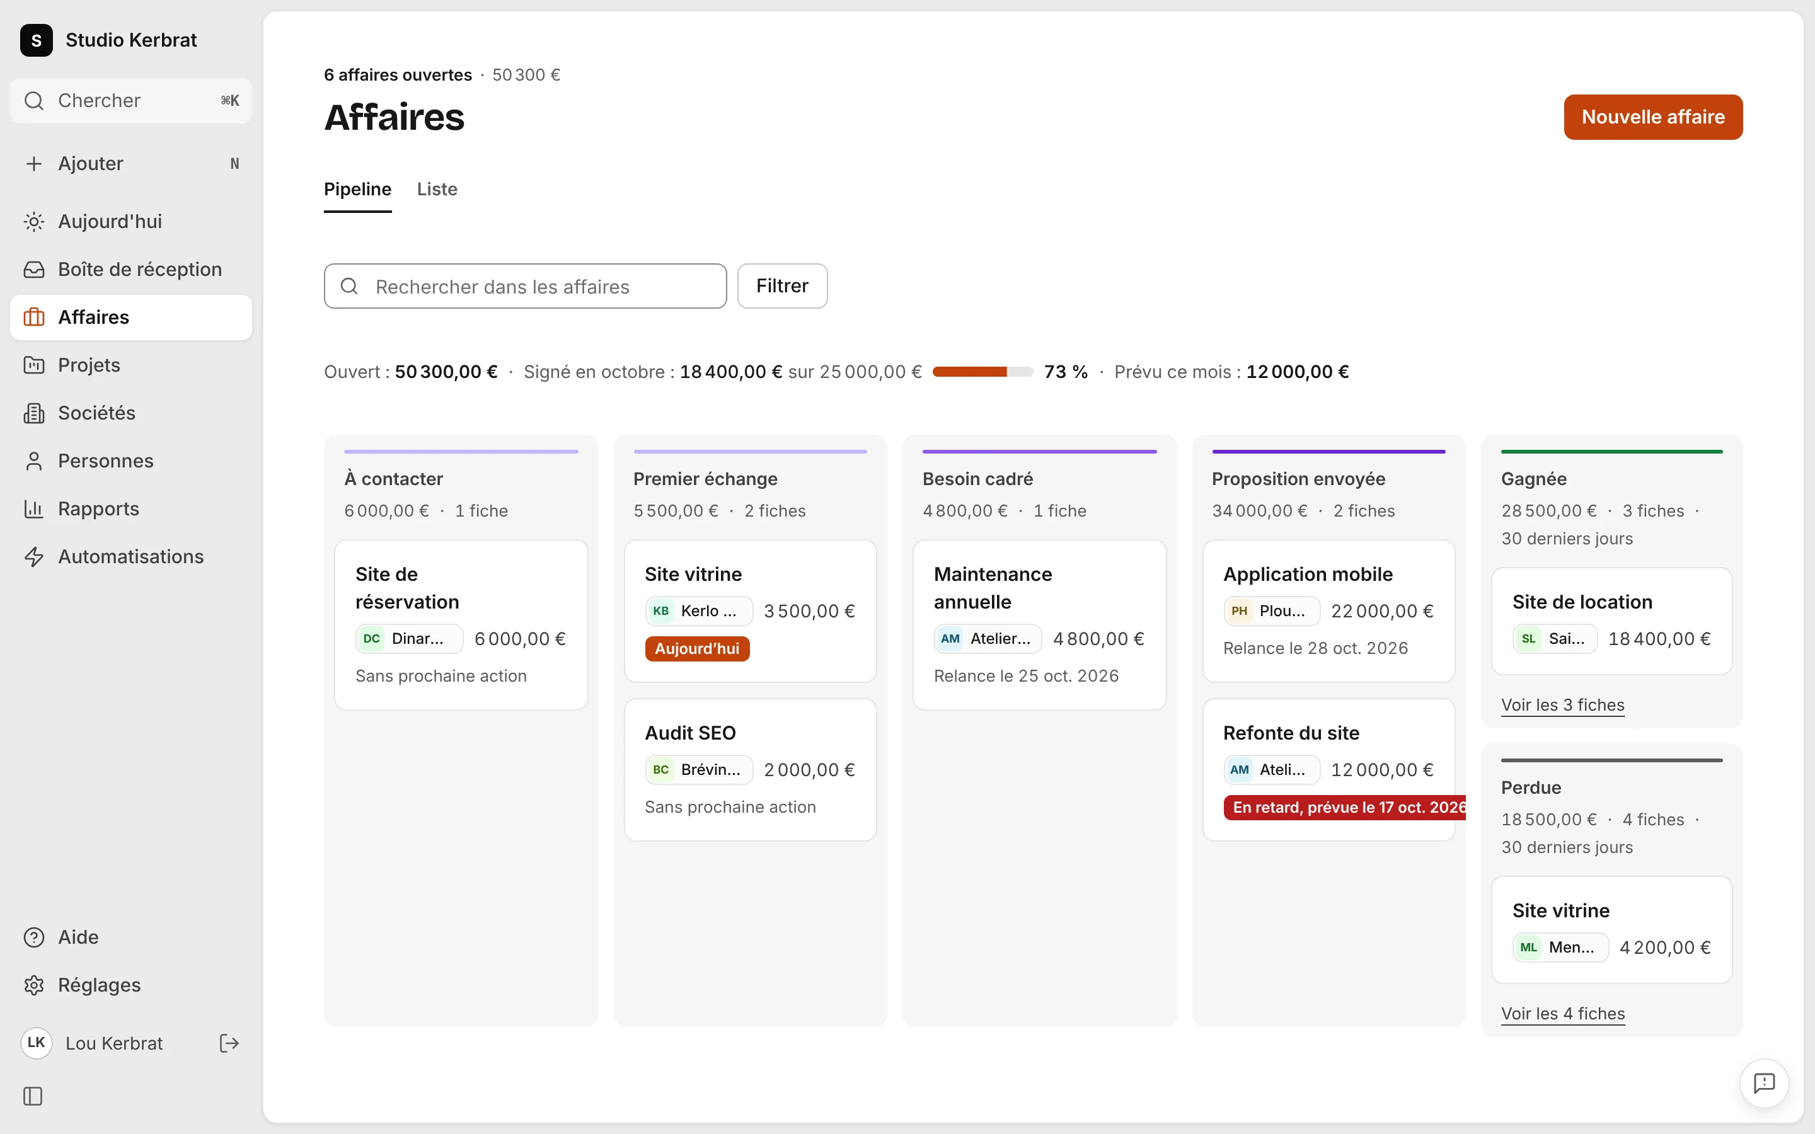Open Personnes section
Image resolution: width=1815 pixels, height=1134 pixels.
[130, 461]
